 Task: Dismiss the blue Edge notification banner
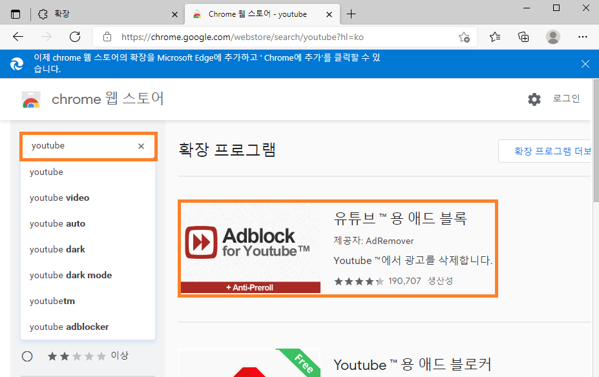pos(585,64)
